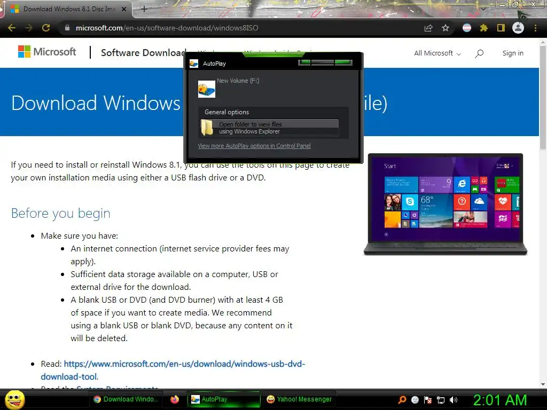Click the orange magnifier tray icon

[x=402, y=399]
